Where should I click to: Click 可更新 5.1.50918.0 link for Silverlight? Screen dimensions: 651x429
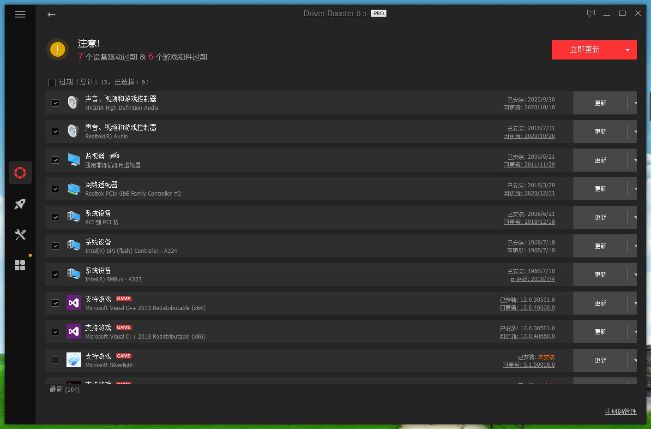point(529,365)
